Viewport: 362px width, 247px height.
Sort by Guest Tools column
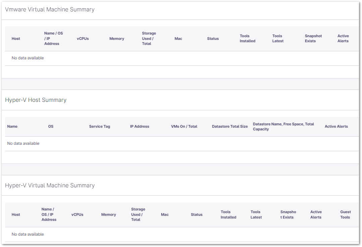pos(345,214)
